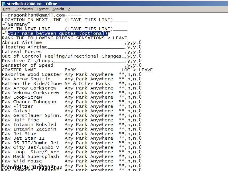Click the 'Fav Wild Mouse' row
This screenshot has height=171, width=228.
click(x=72, y=161)
